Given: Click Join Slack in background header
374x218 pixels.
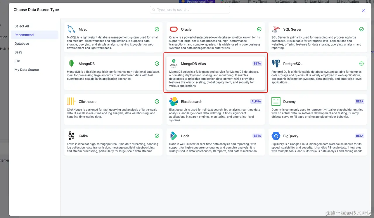Looking at the screenshot, I should click(x=230, y=1).
